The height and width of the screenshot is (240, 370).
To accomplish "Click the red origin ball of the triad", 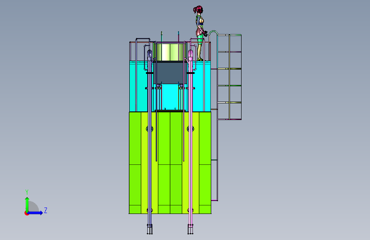I will 26,213.
